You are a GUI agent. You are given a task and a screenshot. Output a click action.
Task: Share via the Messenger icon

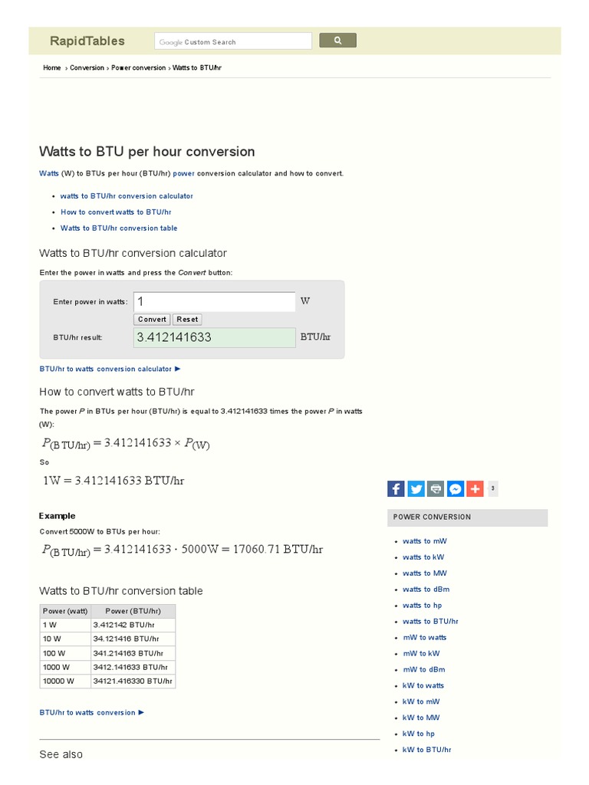click(456, 488)
